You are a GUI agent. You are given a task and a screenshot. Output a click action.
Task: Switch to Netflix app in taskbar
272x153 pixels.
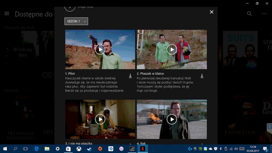(143, 149)
